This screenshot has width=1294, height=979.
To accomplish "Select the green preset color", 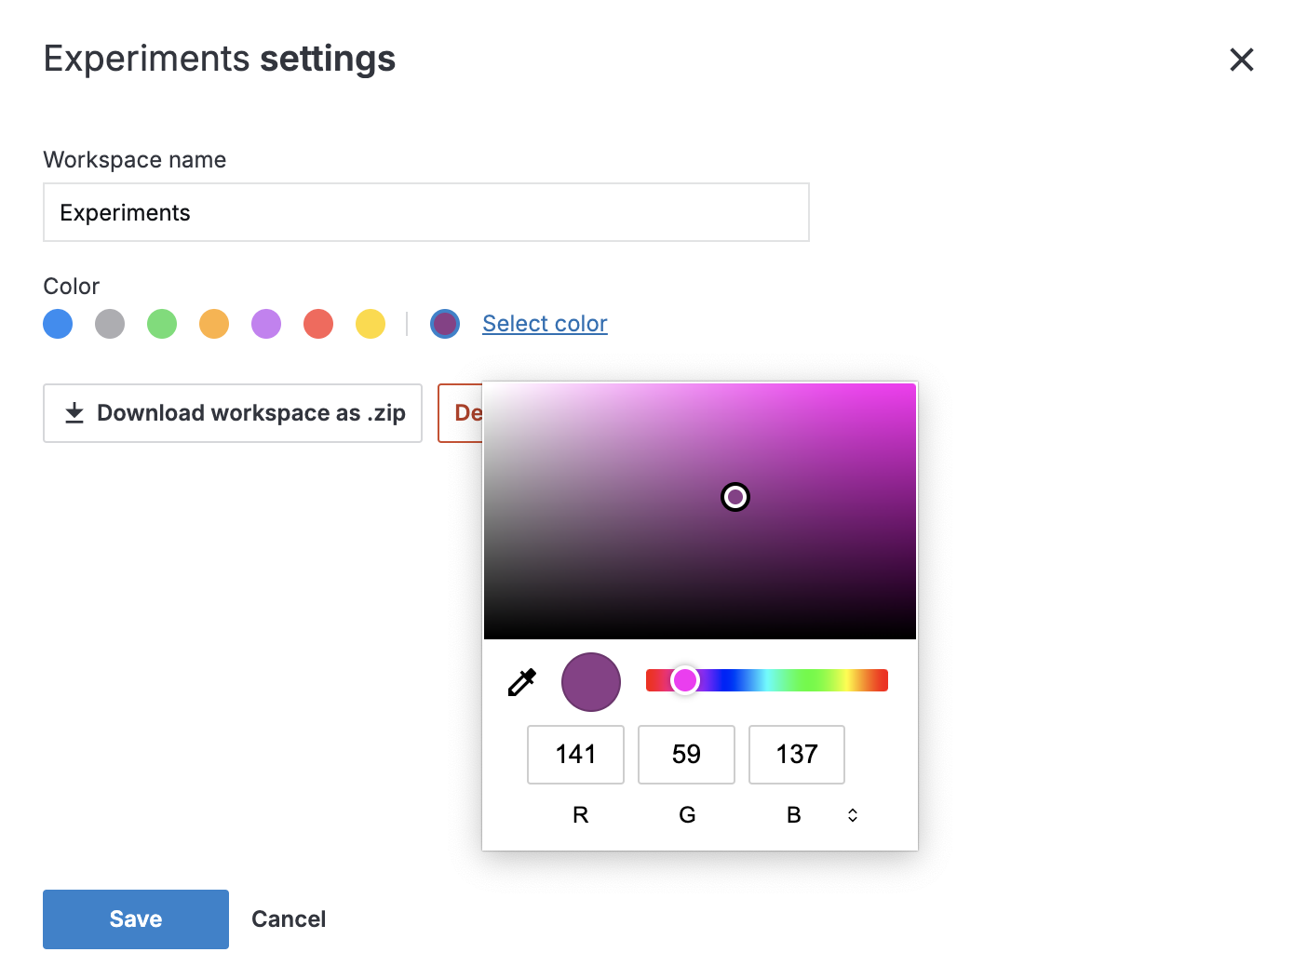I will pos(161,323).
